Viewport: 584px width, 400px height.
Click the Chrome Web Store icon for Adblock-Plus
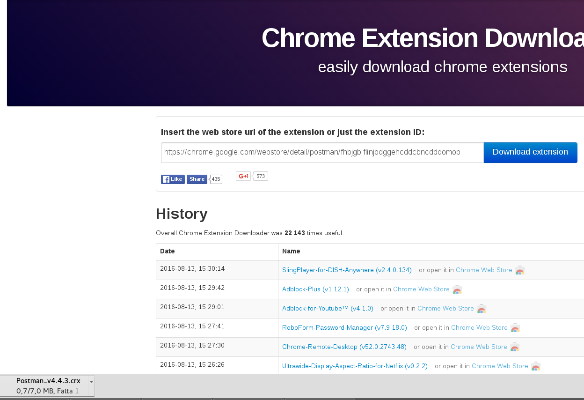(x=457, y=289)
